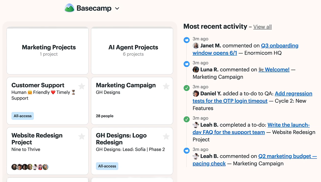The width and height of the screenshot is (321, 182).
Task: Click Leah B.'s avatar in completed to-do entry
Action: (196, 125)
